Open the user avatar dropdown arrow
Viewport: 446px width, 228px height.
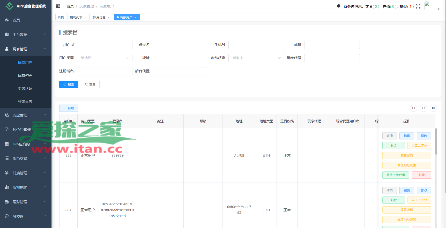click(x=438, y=9)
